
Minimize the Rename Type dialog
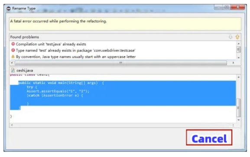(219, 7)
